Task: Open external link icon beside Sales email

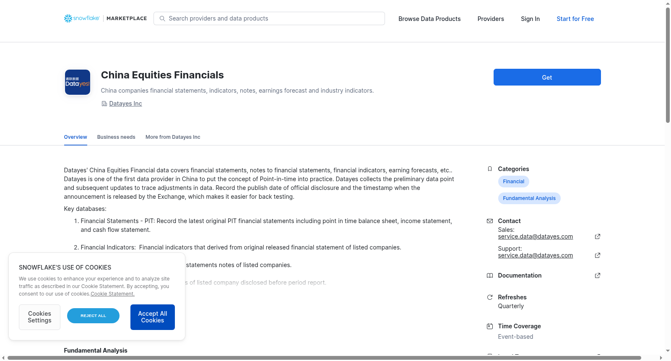Action: [x=598, y=236]
